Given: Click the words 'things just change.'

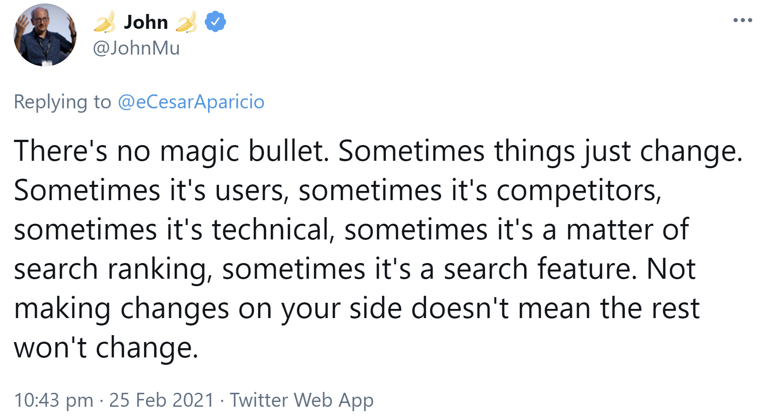Looking at the screenshot, I should [618, 151].
